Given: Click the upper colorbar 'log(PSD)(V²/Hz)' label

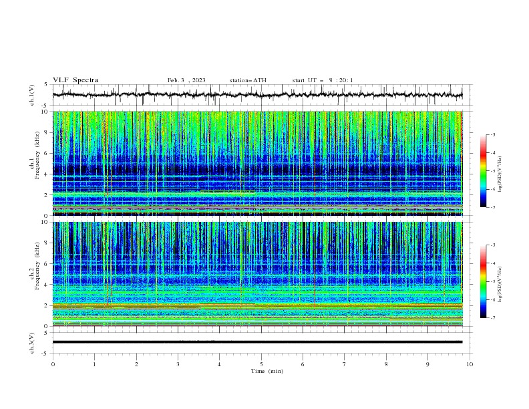Looking at the screenshot, I should pyautogui.click(x=500, y=174).
